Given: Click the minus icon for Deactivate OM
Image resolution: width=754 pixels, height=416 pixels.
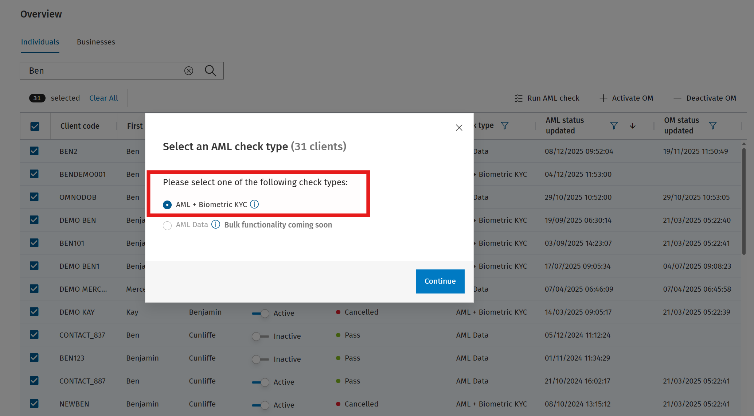Looking at the screenshot, I should tap(677, 98).
